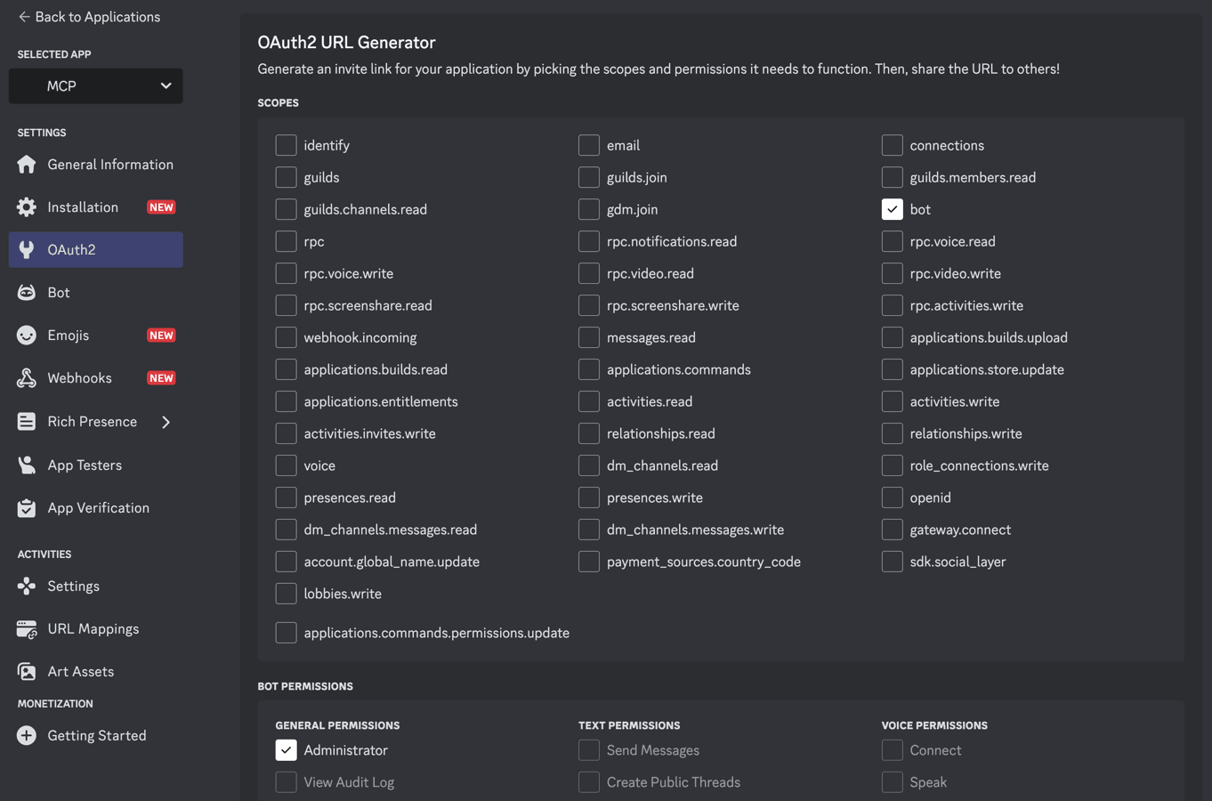Viewport: 1212px width, 801px height.
Task: Disable the Administrator permission
Action: point(286,750)
